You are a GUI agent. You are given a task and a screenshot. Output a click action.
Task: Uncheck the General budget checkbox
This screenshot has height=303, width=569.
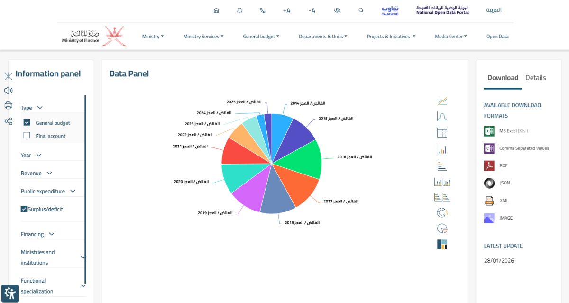point(27,122)
